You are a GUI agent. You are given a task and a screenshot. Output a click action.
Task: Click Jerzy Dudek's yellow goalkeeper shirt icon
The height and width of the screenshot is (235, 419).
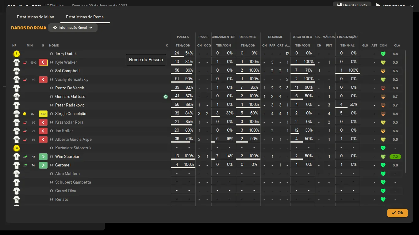pyautogui.click(x=17, y=54)
